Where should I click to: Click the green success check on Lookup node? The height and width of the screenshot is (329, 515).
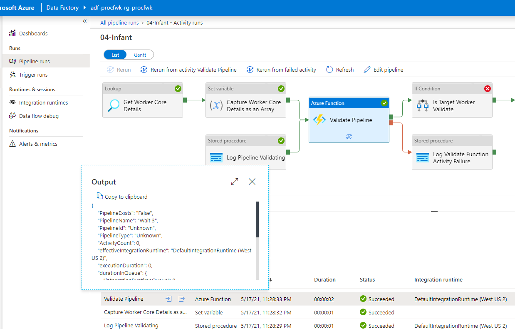tap(178, 88)
